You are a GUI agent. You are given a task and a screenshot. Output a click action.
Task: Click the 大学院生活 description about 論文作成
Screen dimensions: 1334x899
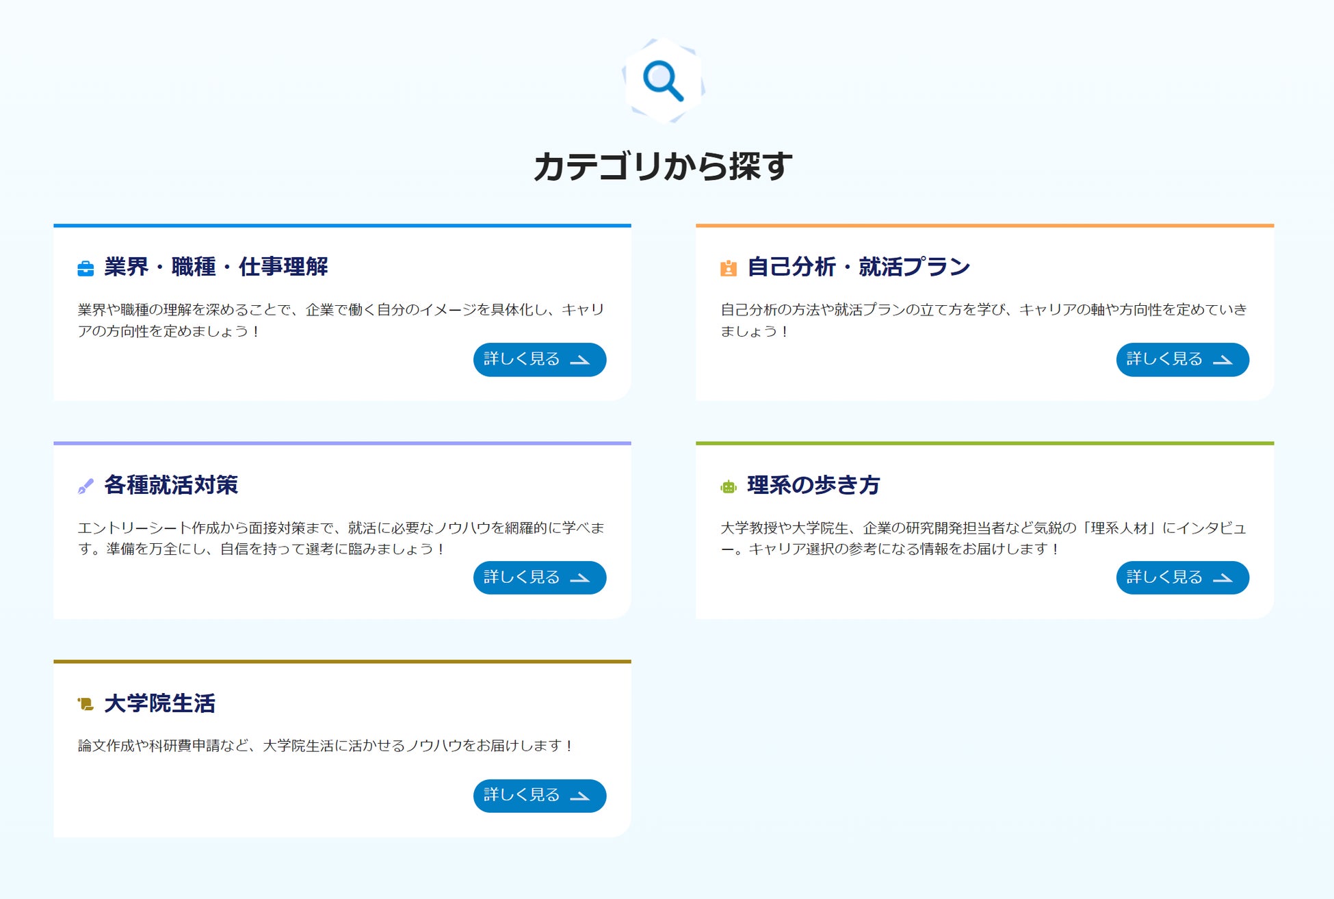click(325, 746)
